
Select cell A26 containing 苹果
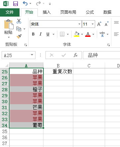pos(26,77)
